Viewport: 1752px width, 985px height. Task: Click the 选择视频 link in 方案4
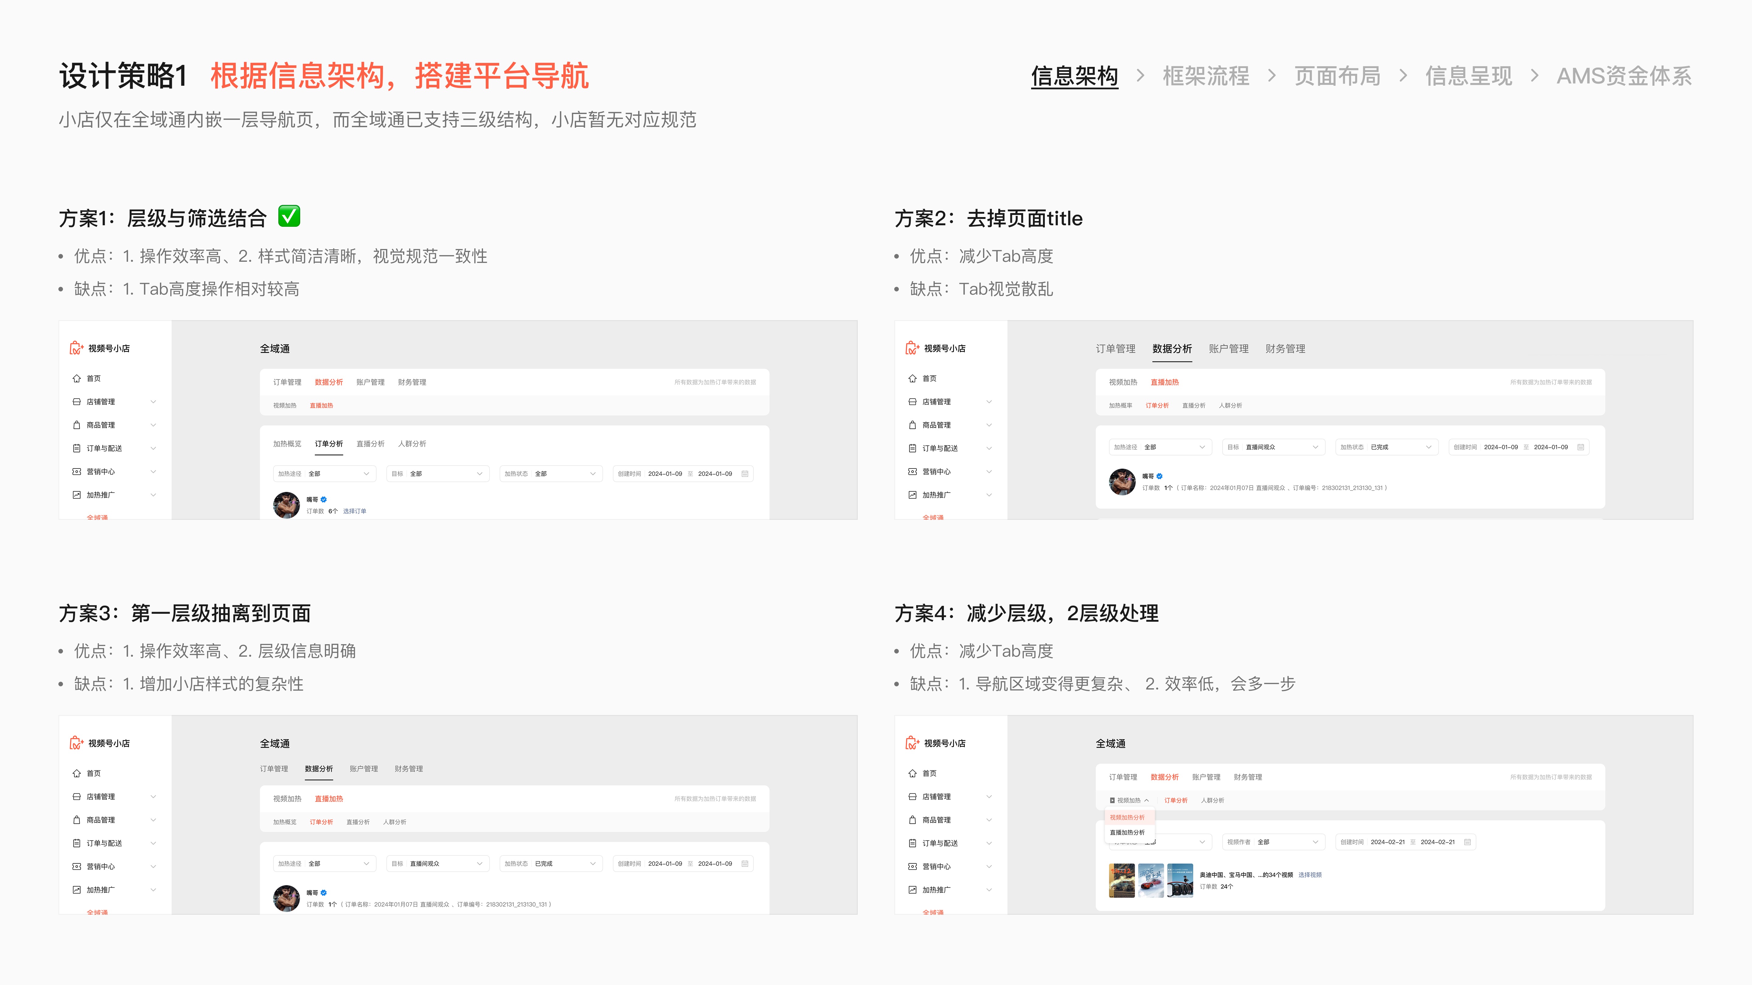coord(1310,875)
